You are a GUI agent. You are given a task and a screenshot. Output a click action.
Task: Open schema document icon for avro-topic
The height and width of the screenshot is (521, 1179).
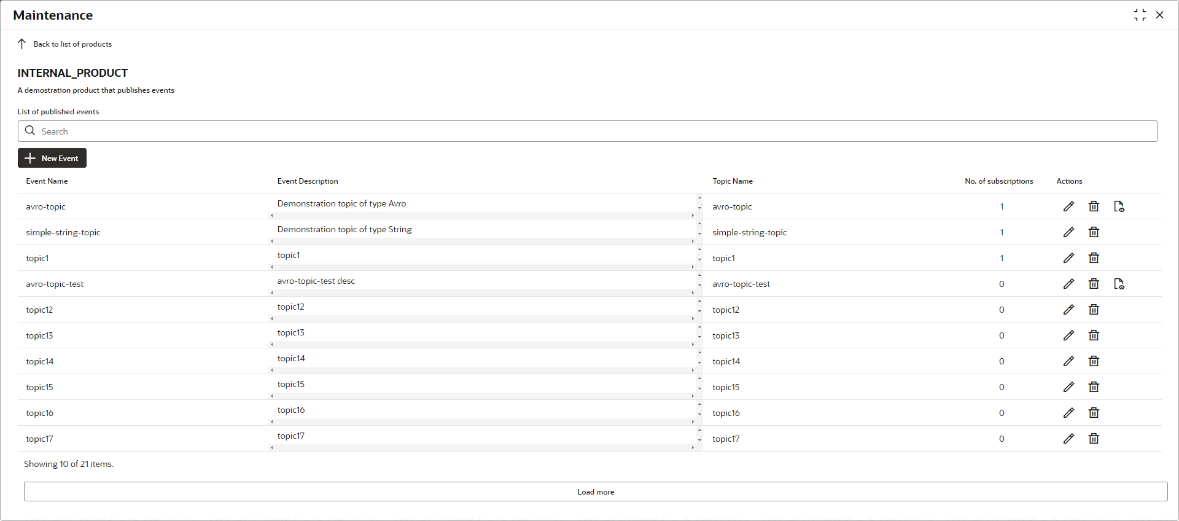point(1119,206)
